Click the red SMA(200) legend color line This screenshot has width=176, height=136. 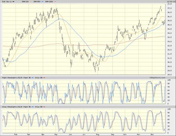click(55, 2)
